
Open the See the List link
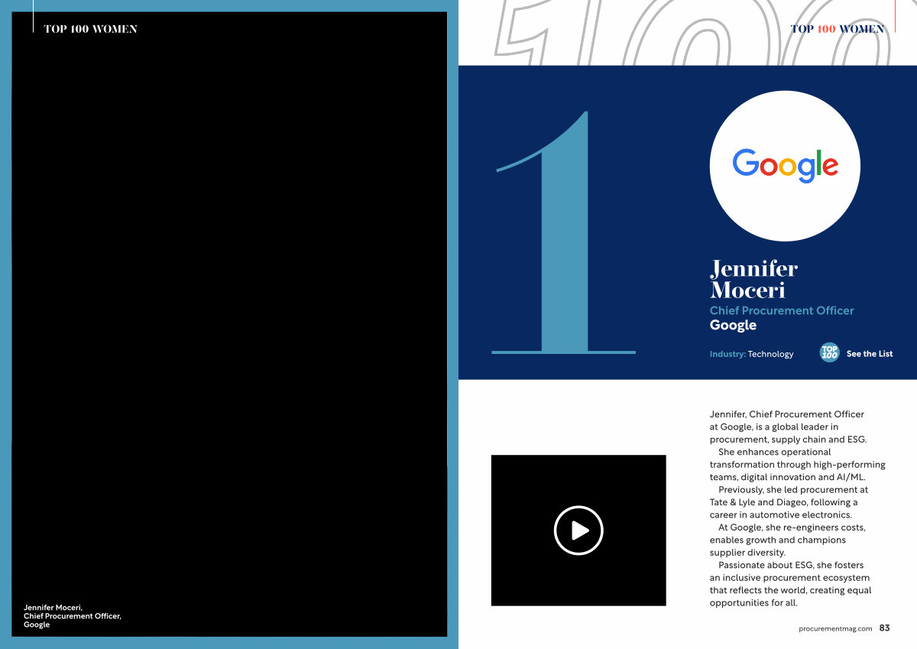pyautogui.click(x=870, y=354)
